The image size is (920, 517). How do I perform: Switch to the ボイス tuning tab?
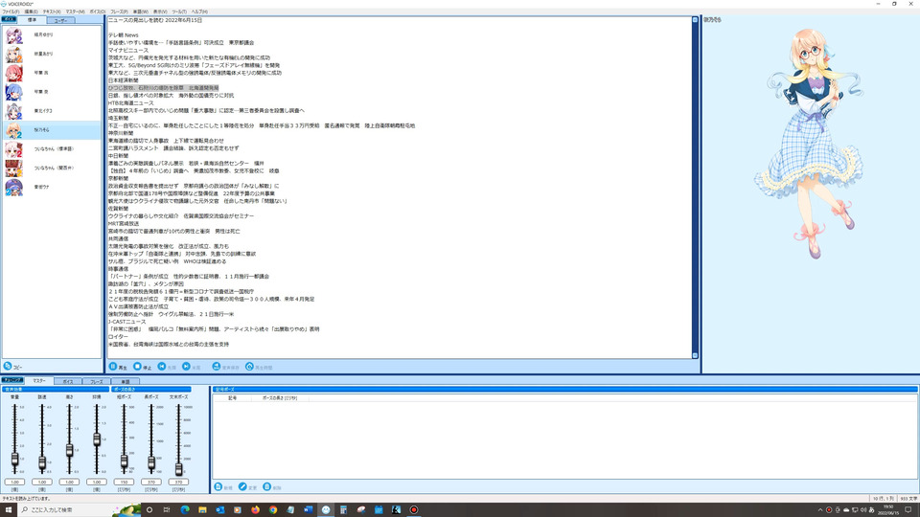(x=68, y=382)
